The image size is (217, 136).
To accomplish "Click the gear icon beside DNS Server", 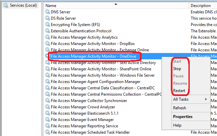I will coord(48,12).
